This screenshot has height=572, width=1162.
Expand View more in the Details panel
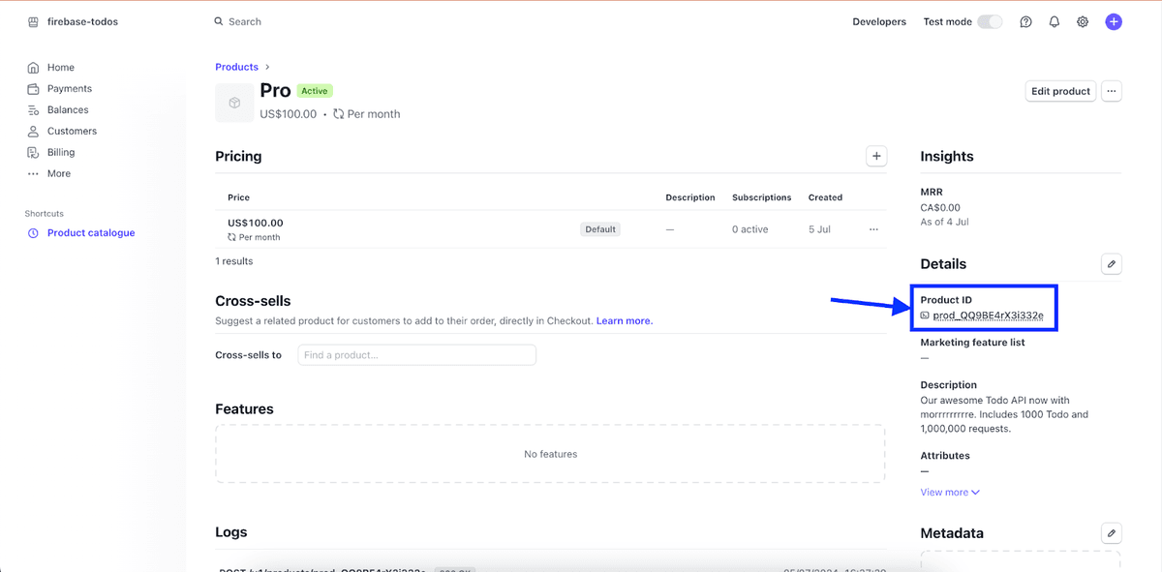pos(948,492)
